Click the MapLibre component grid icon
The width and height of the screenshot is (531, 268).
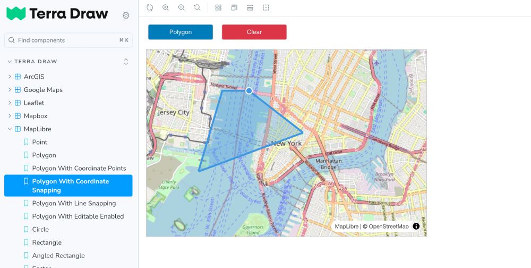tap(18, 129)
